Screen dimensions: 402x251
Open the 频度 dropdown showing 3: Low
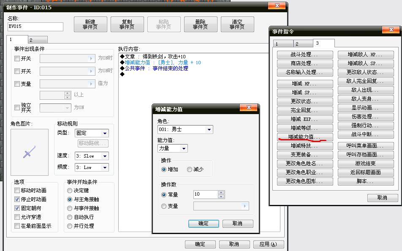coord(92,167)
